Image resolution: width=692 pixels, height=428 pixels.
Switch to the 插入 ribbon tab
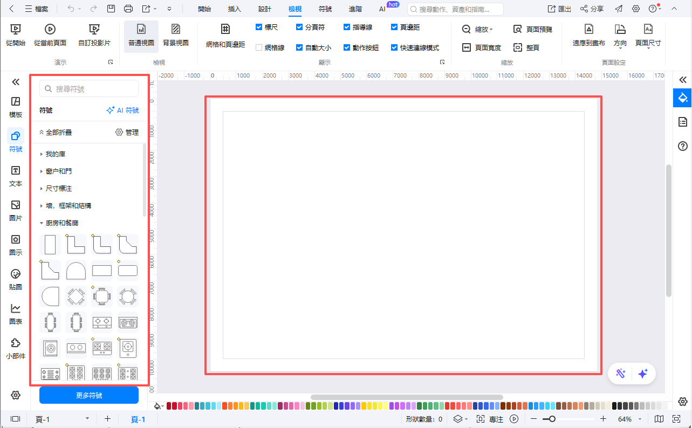click(235, 9)
